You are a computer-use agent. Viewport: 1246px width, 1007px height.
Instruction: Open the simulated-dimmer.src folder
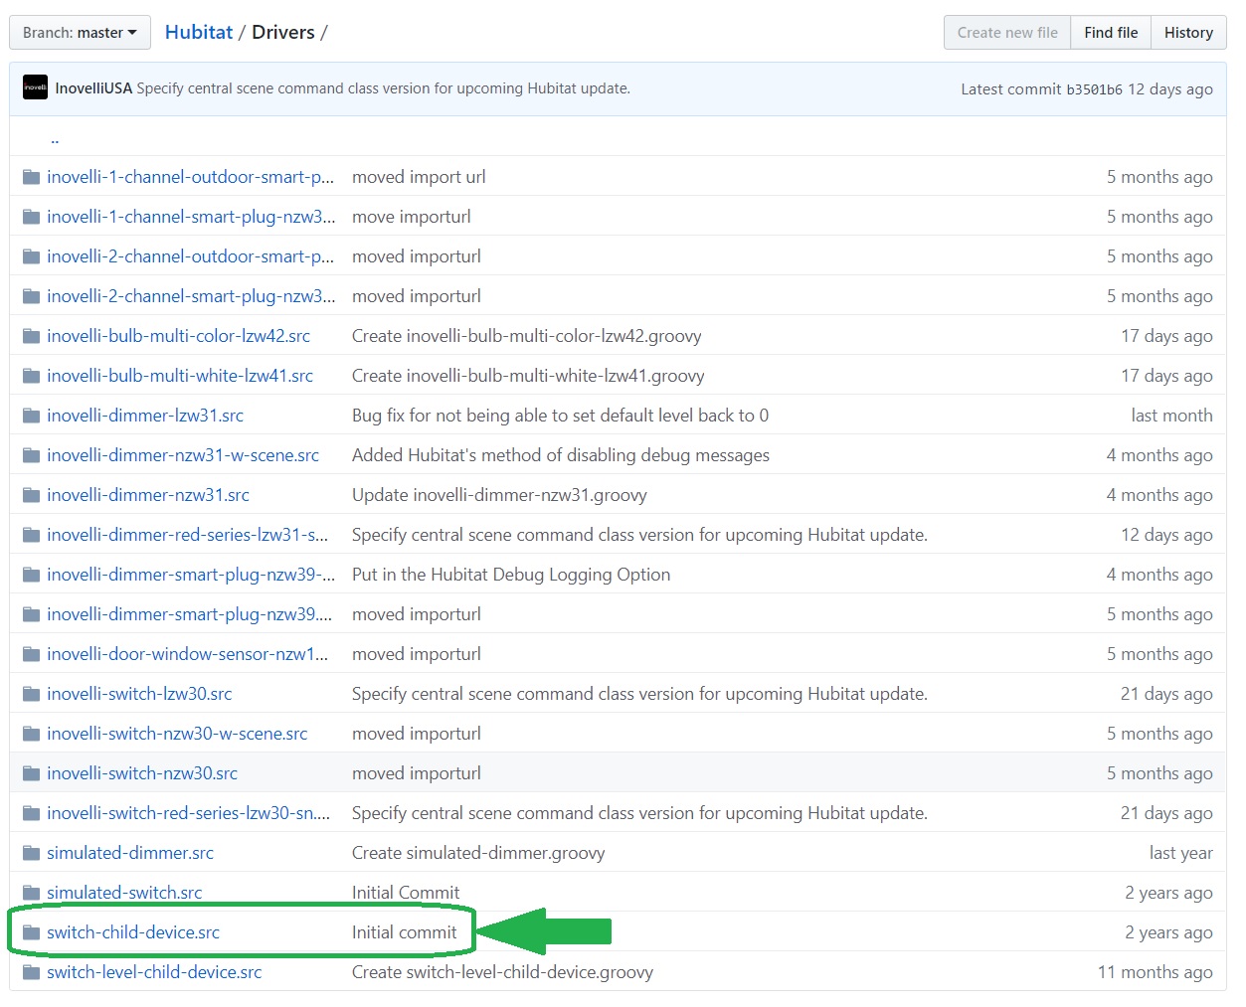130,853
